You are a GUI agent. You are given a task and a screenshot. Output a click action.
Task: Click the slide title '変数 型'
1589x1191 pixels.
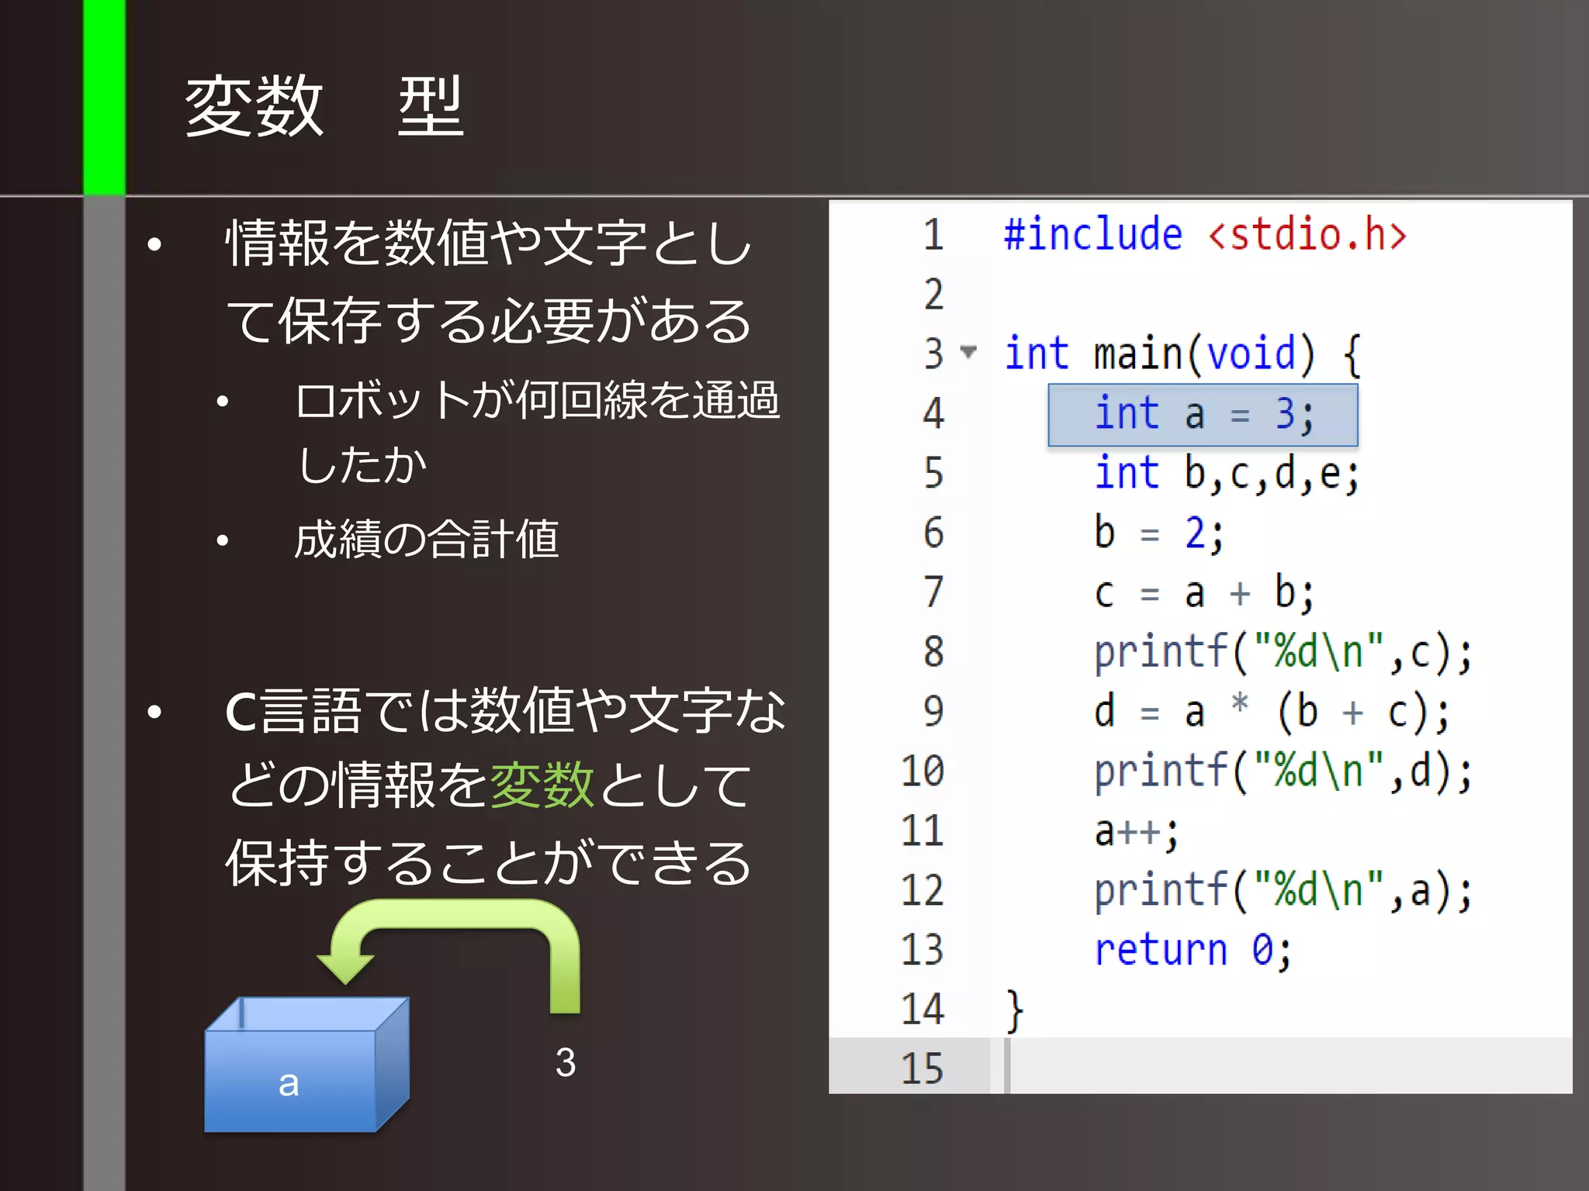click(x=324, y=106)
